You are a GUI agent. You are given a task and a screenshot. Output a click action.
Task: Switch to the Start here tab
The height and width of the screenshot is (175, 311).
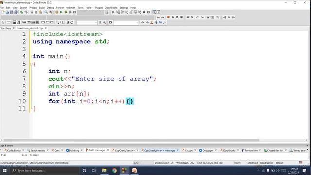(6, 28)
